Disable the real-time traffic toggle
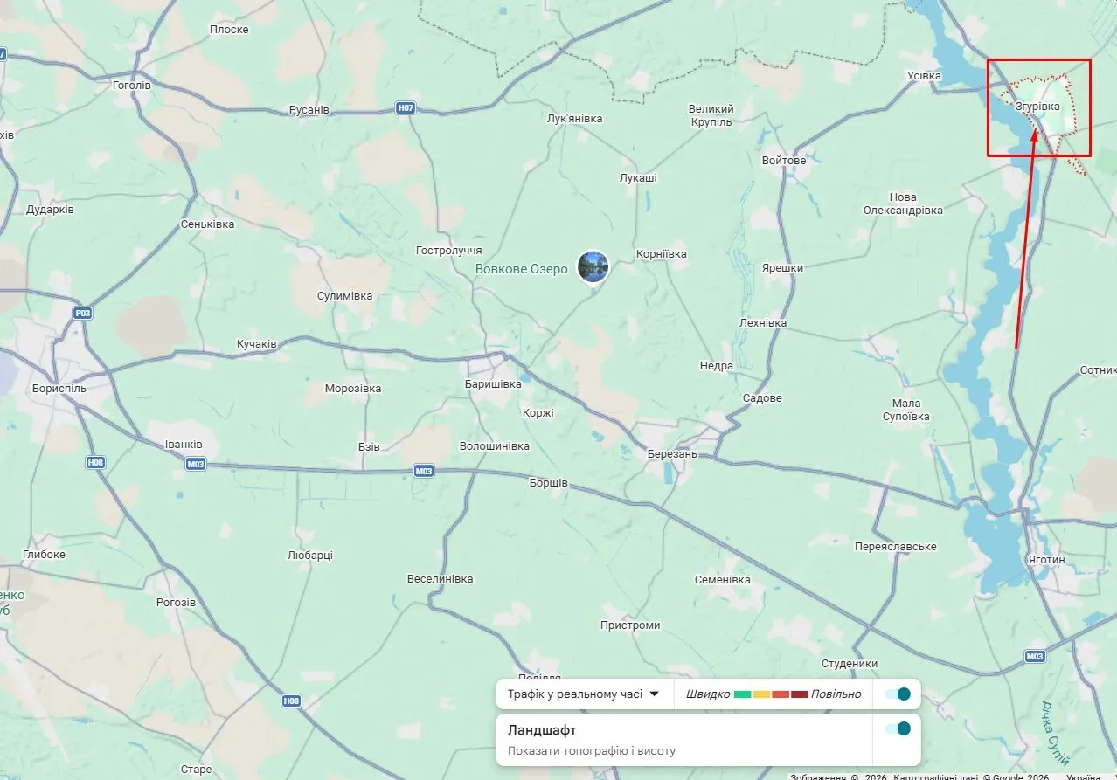Viewport: 1117px width, 780px height. [x=898, y=694]
